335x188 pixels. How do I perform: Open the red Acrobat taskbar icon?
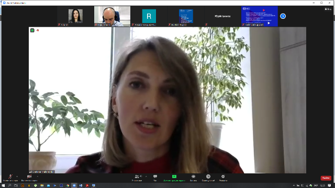(87, 185)
